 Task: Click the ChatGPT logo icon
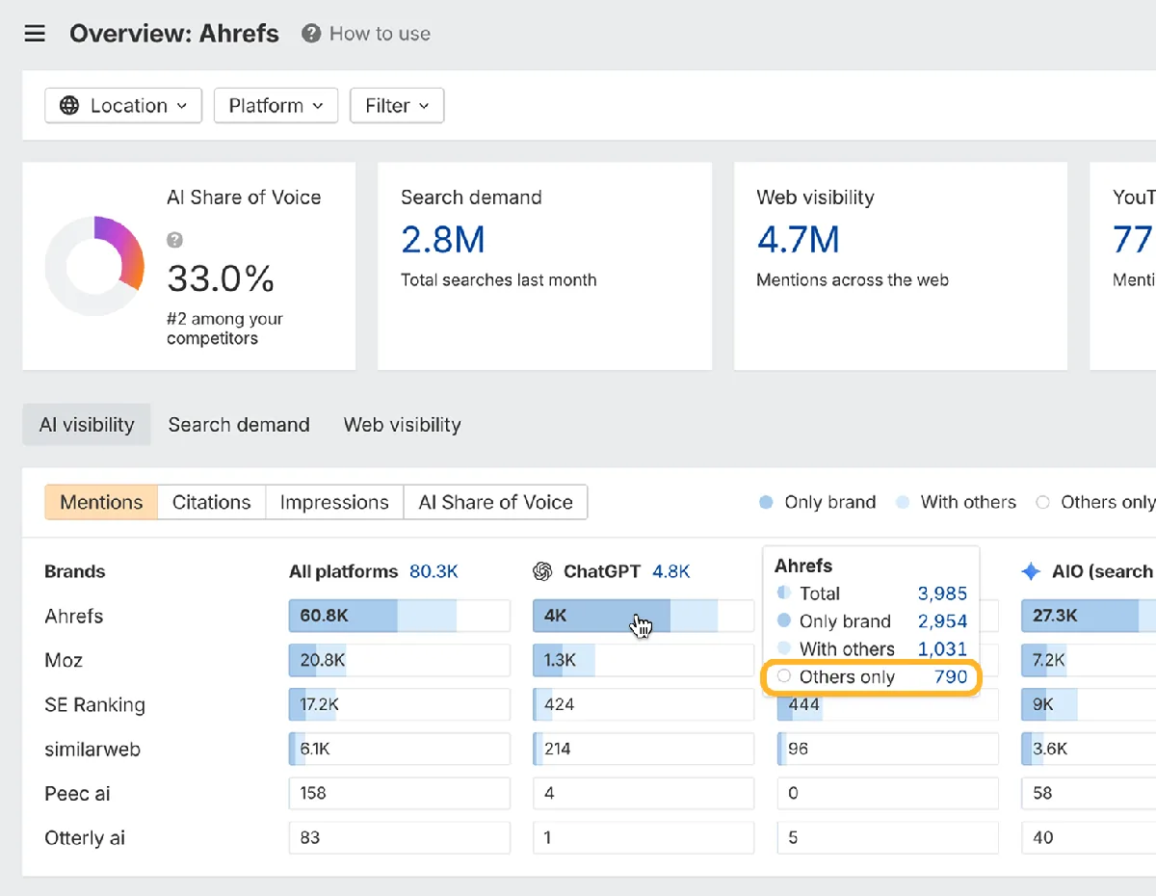tap(542, 571)
